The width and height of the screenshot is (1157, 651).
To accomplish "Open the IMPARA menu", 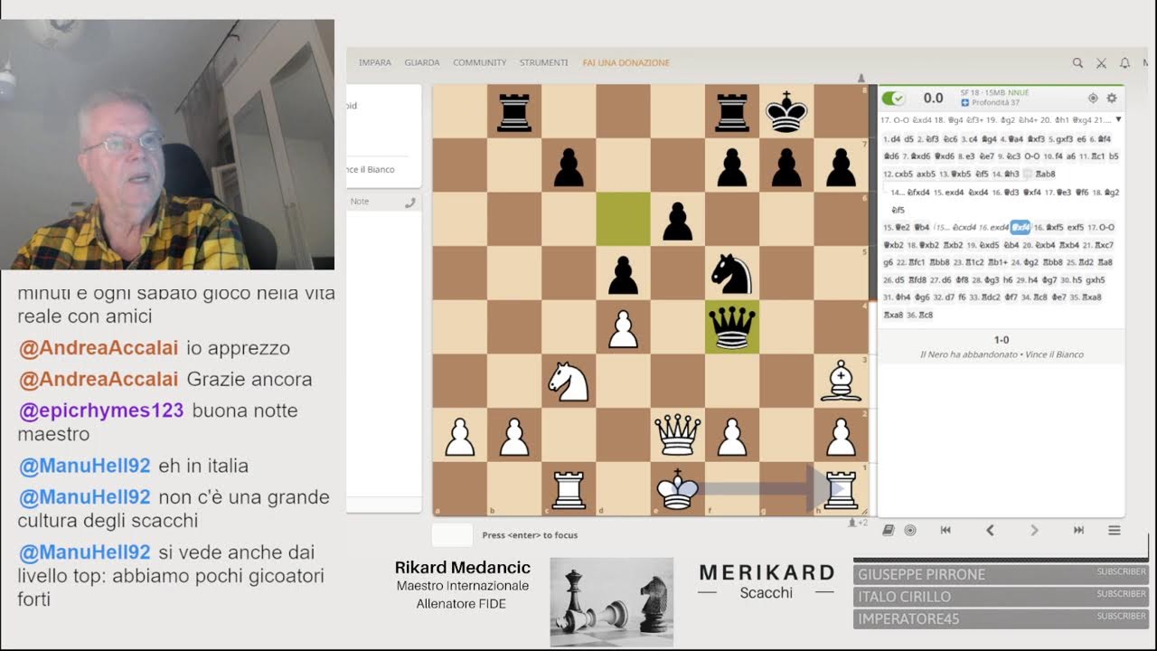I will (375, 63).
